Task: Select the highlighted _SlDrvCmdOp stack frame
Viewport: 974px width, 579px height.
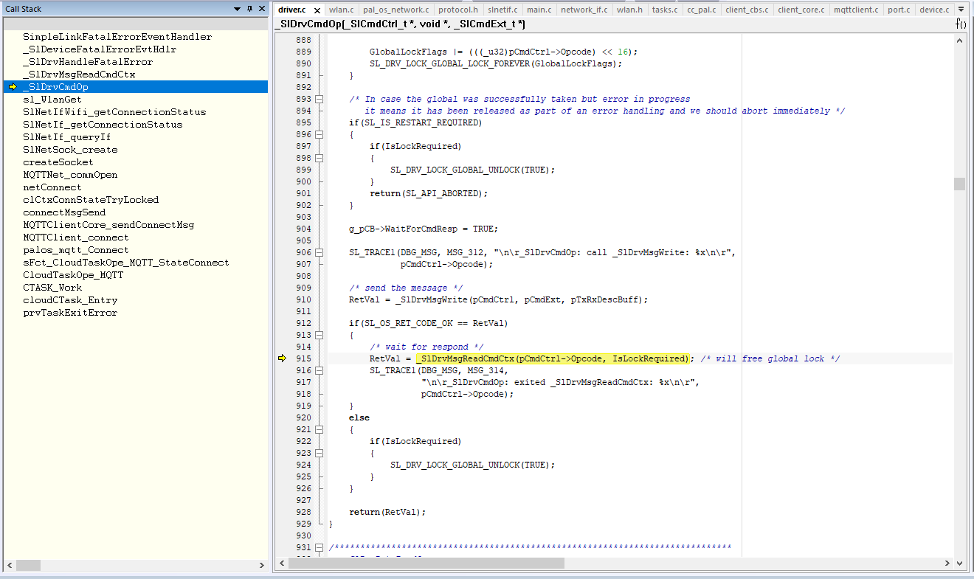Action: click(136, 87)
